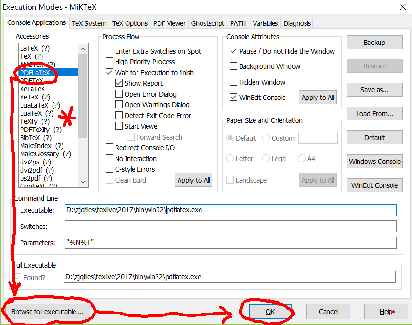Open the PATH tab

238,23
